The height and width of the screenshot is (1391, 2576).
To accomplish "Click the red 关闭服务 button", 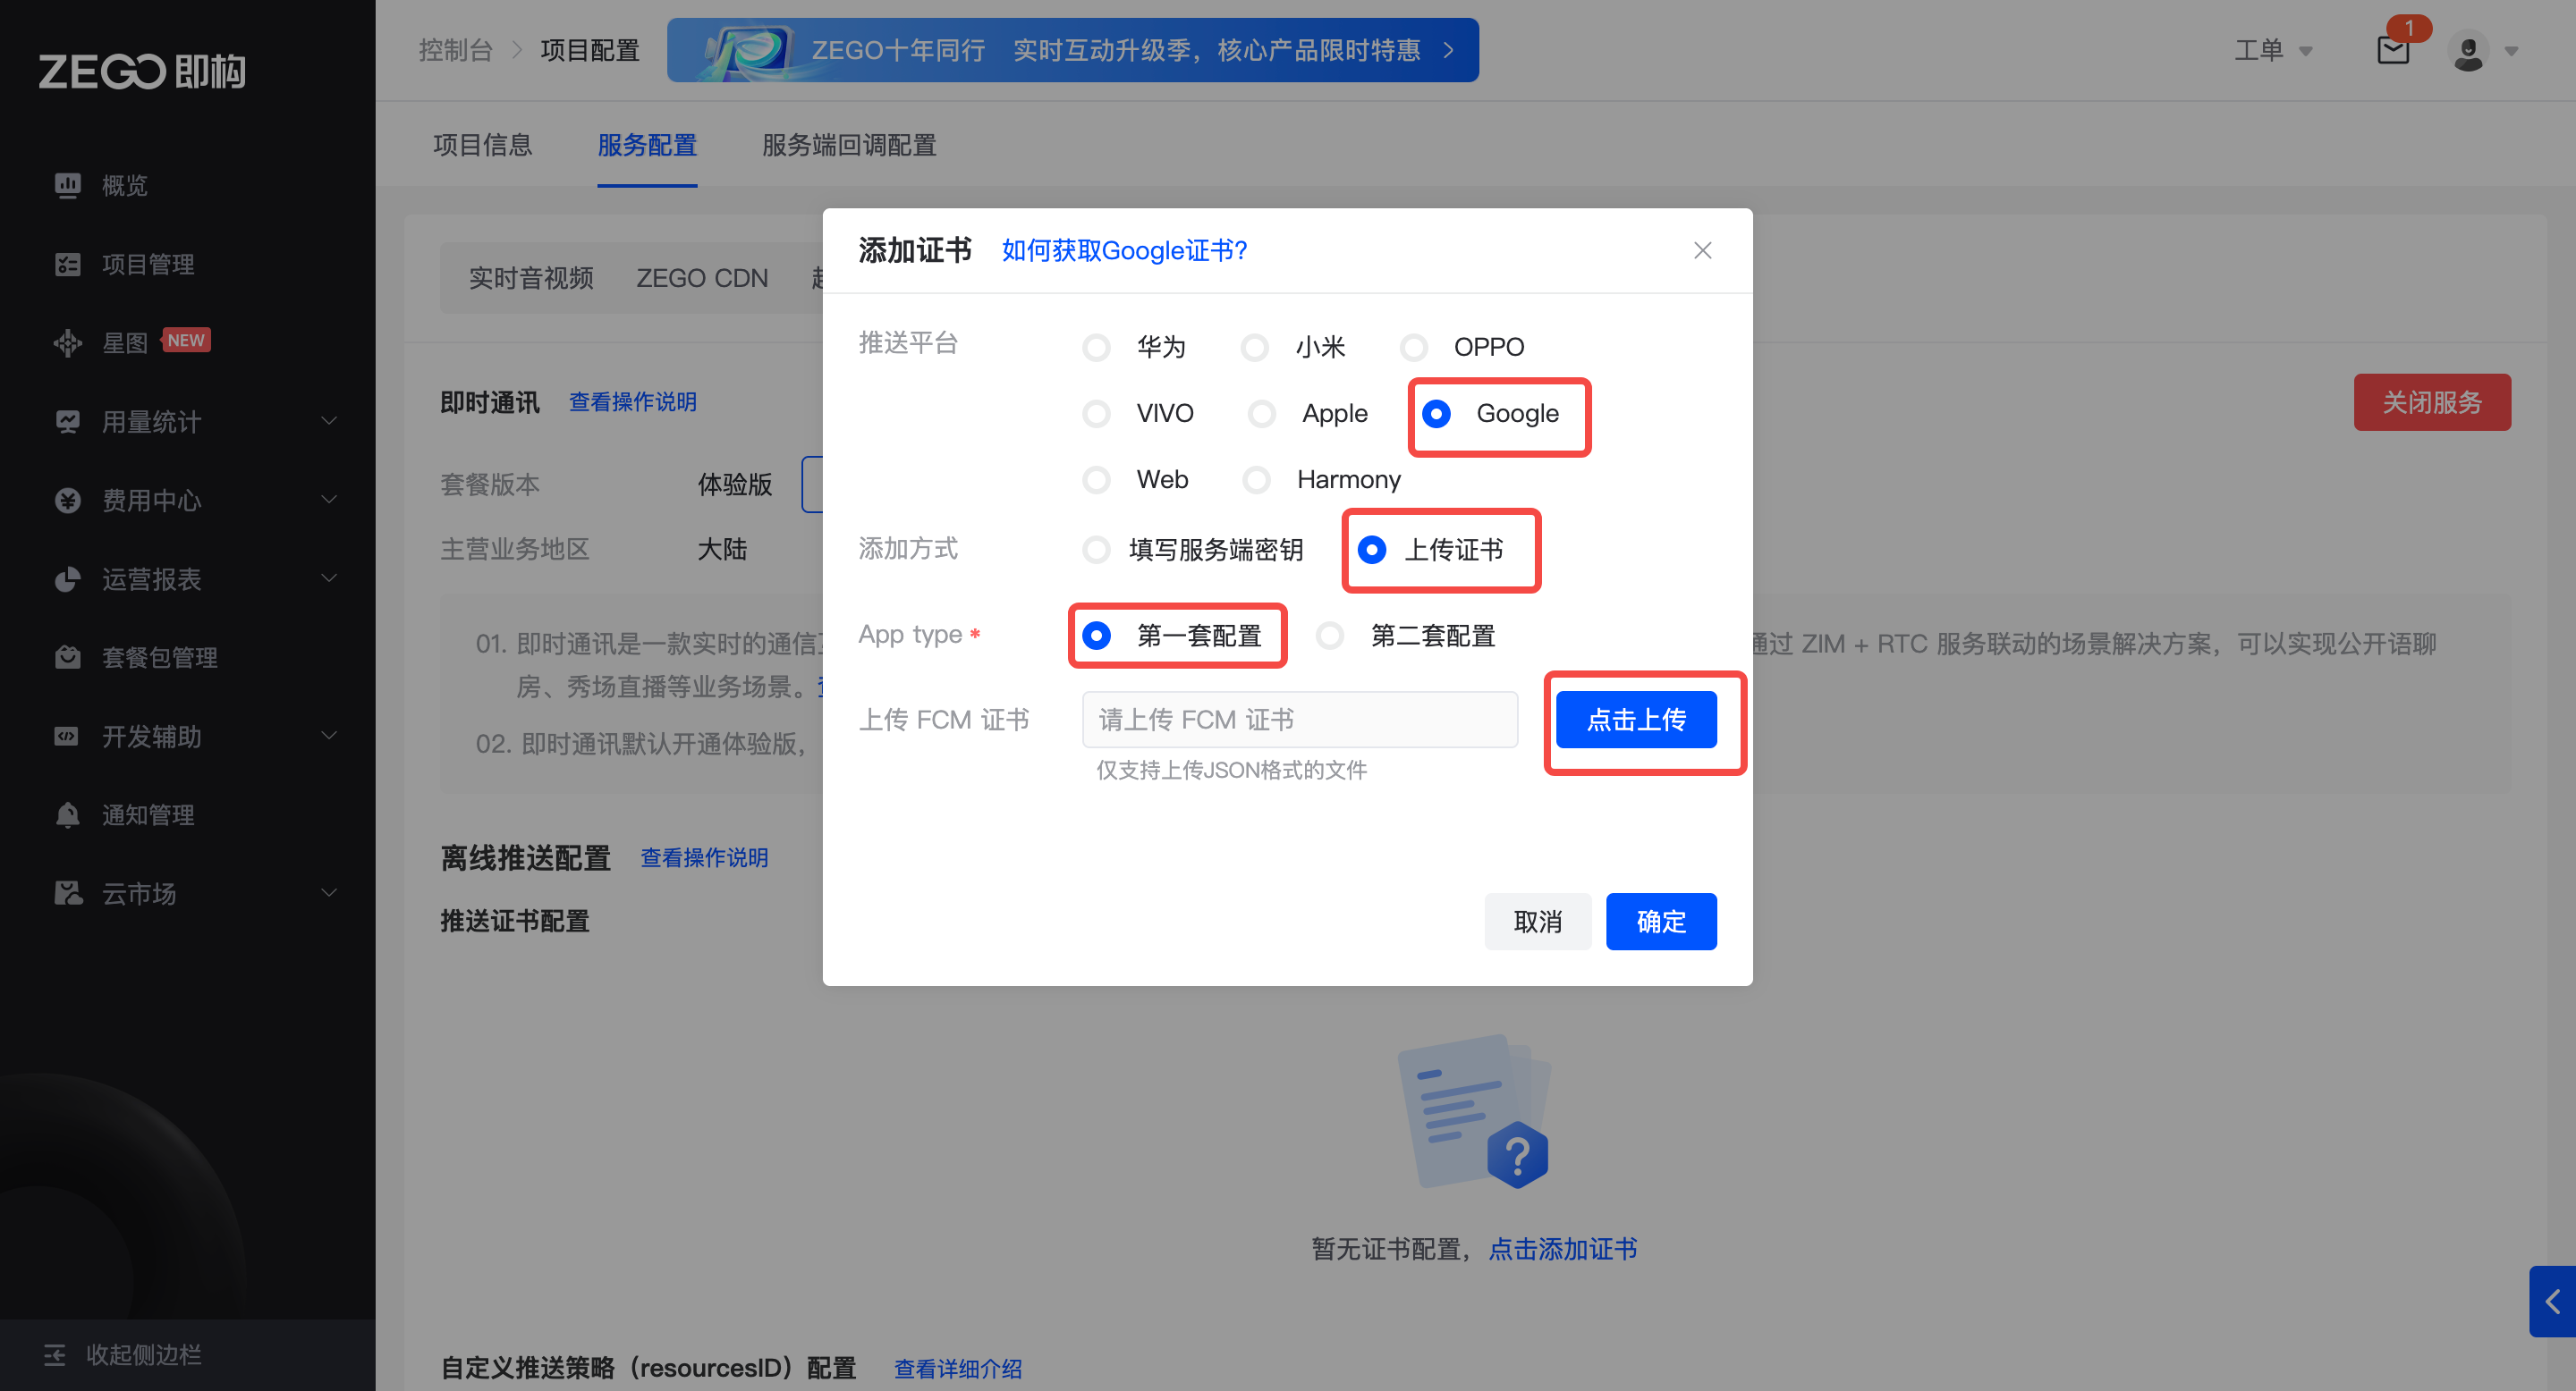I will 2432,401.
